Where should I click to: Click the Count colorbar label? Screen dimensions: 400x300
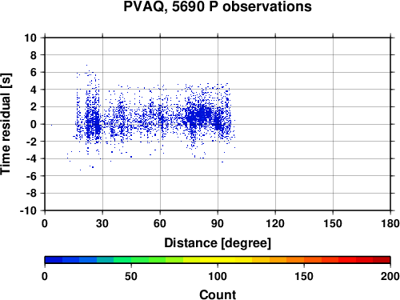tap(218, 294)
